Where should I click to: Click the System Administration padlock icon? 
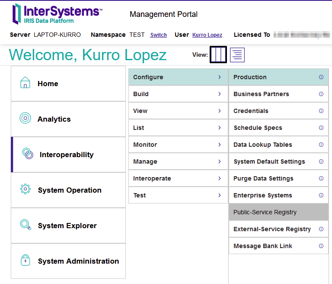pyautogui.click(x=26, y=260)
